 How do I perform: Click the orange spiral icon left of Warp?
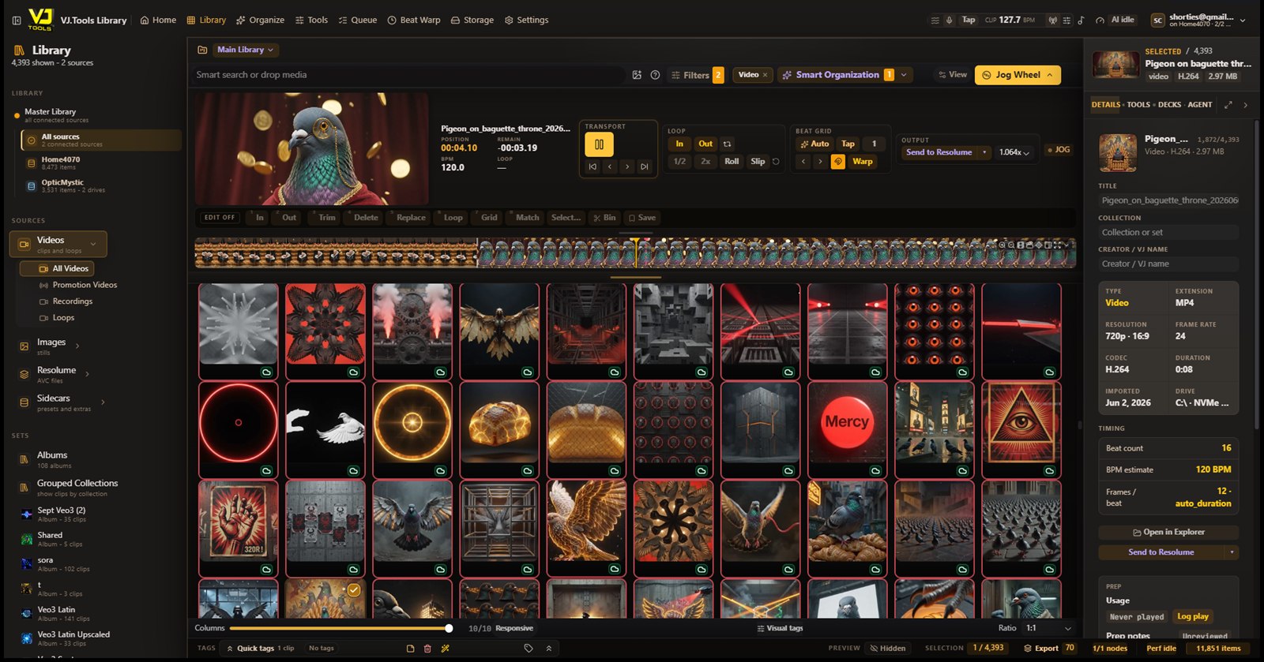point(838,161)
